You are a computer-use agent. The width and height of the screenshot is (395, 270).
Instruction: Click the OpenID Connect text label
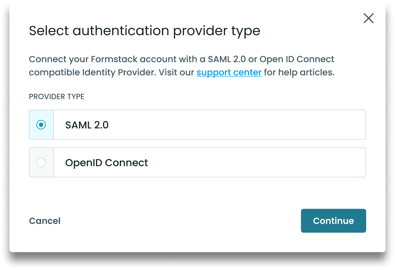pos(106,162)
